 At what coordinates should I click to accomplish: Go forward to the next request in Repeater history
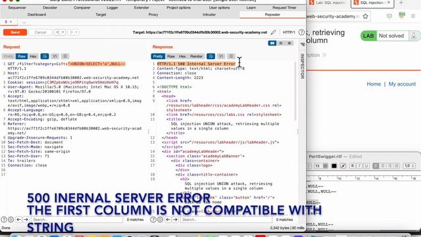click(x=71, y=32)
